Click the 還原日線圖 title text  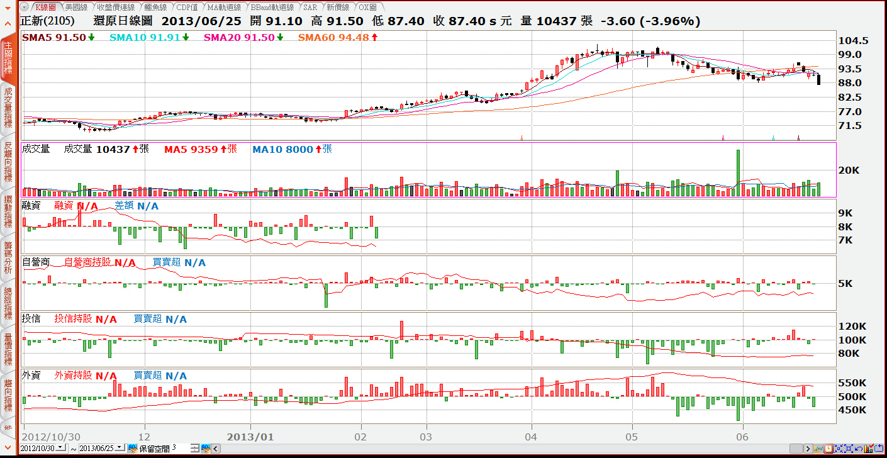coord(123,21)
